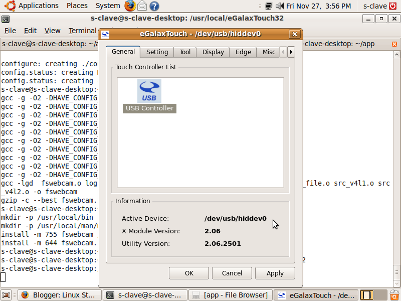Viewport: 401px width, 301px height.
Task: Switch to the Blogger Firefox taskbar window
Action: point(60,295)
